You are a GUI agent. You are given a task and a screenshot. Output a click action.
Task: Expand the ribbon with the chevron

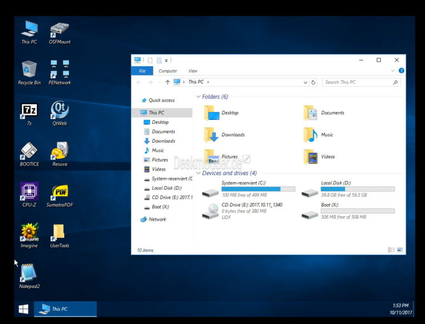pos(394,71)
